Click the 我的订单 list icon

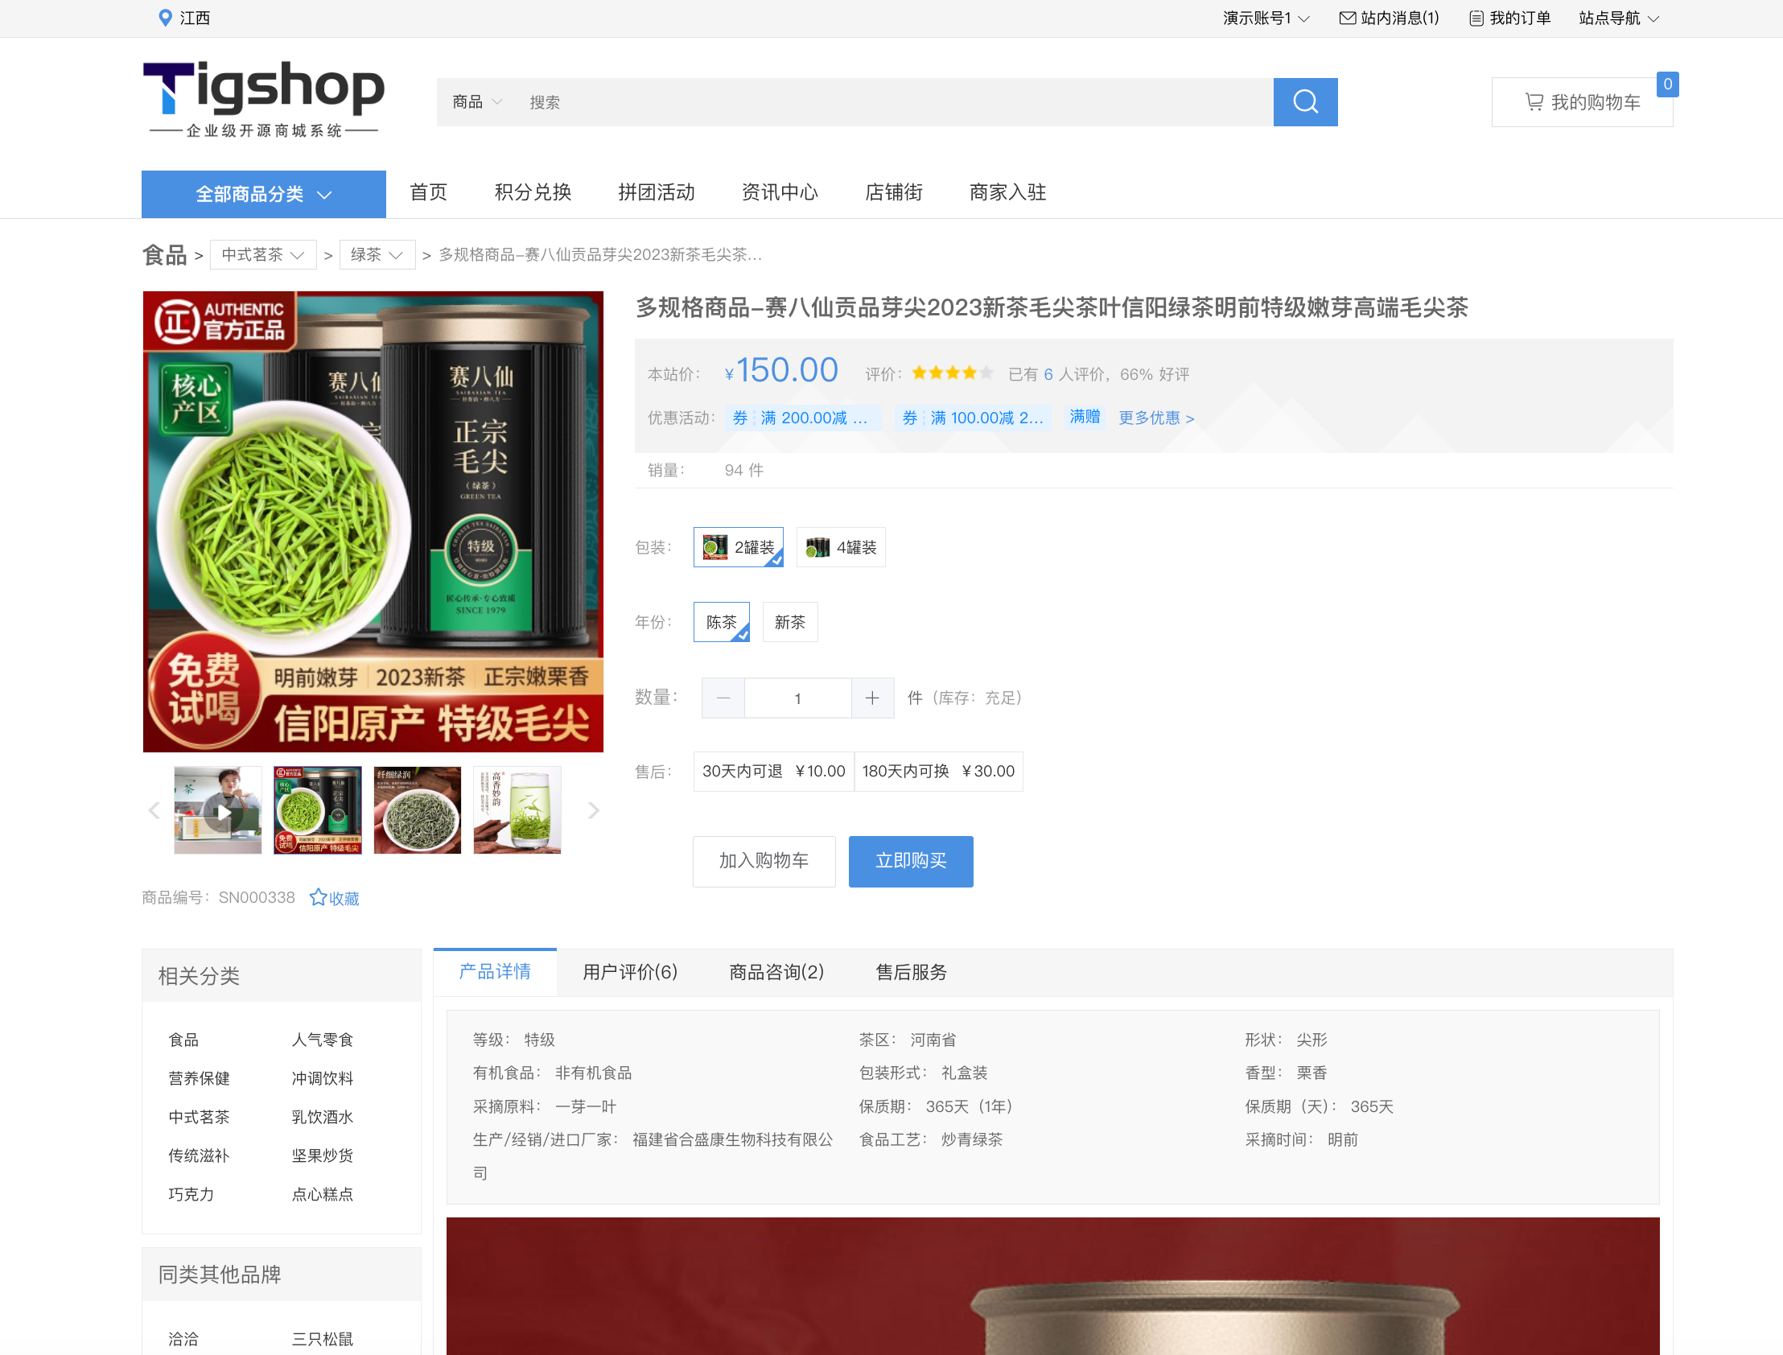1476,18
